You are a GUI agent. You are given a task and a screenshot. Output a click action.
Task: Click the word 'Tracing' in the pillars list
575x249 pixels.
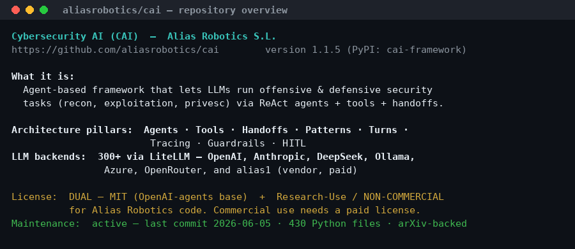click(x=170, y=143)
